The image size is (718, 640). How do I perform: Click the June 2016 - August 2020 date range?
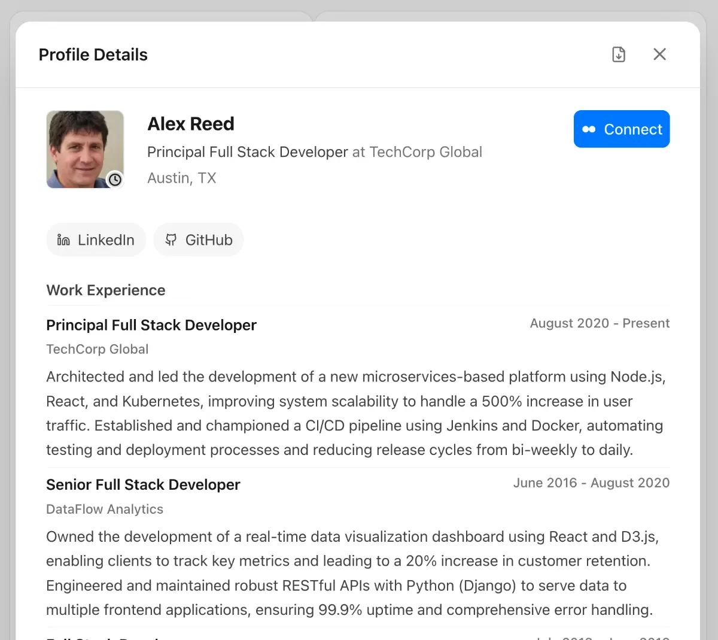(x=591, y=483)
